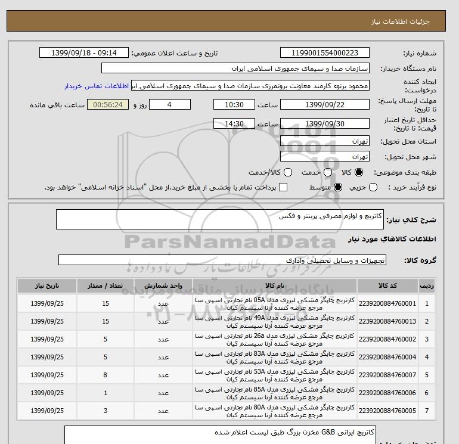Click the 80A cartridge product name

tap(275, 411)
